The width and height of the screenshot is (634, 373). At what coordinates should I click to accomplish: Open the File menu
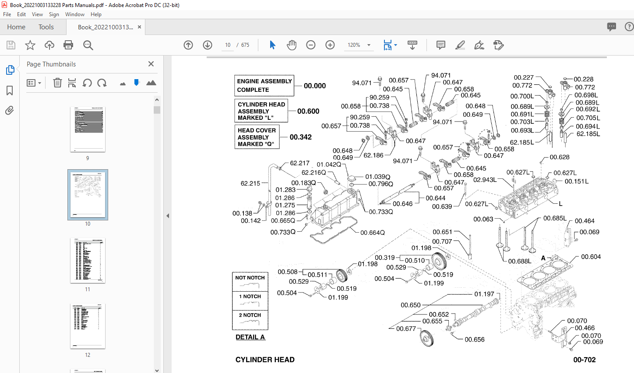point(7,14)
